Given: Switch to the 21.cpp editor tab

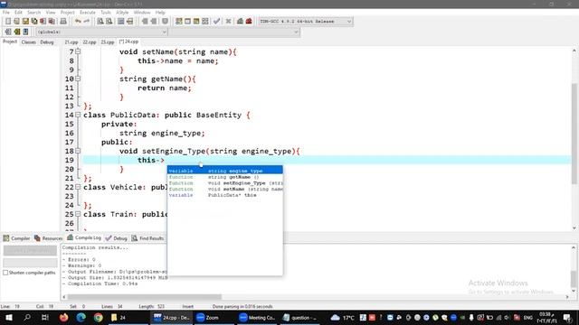Looking at the screenshot, I should (x=71, y=42).
